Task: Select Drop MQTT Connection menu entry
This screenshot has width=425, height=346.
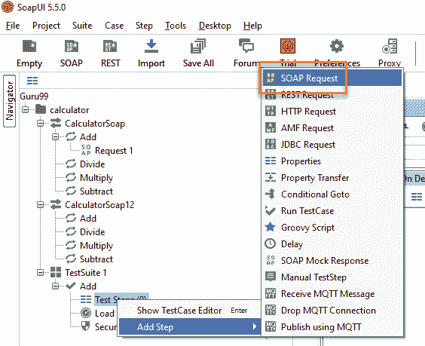Action: (332, 310)
